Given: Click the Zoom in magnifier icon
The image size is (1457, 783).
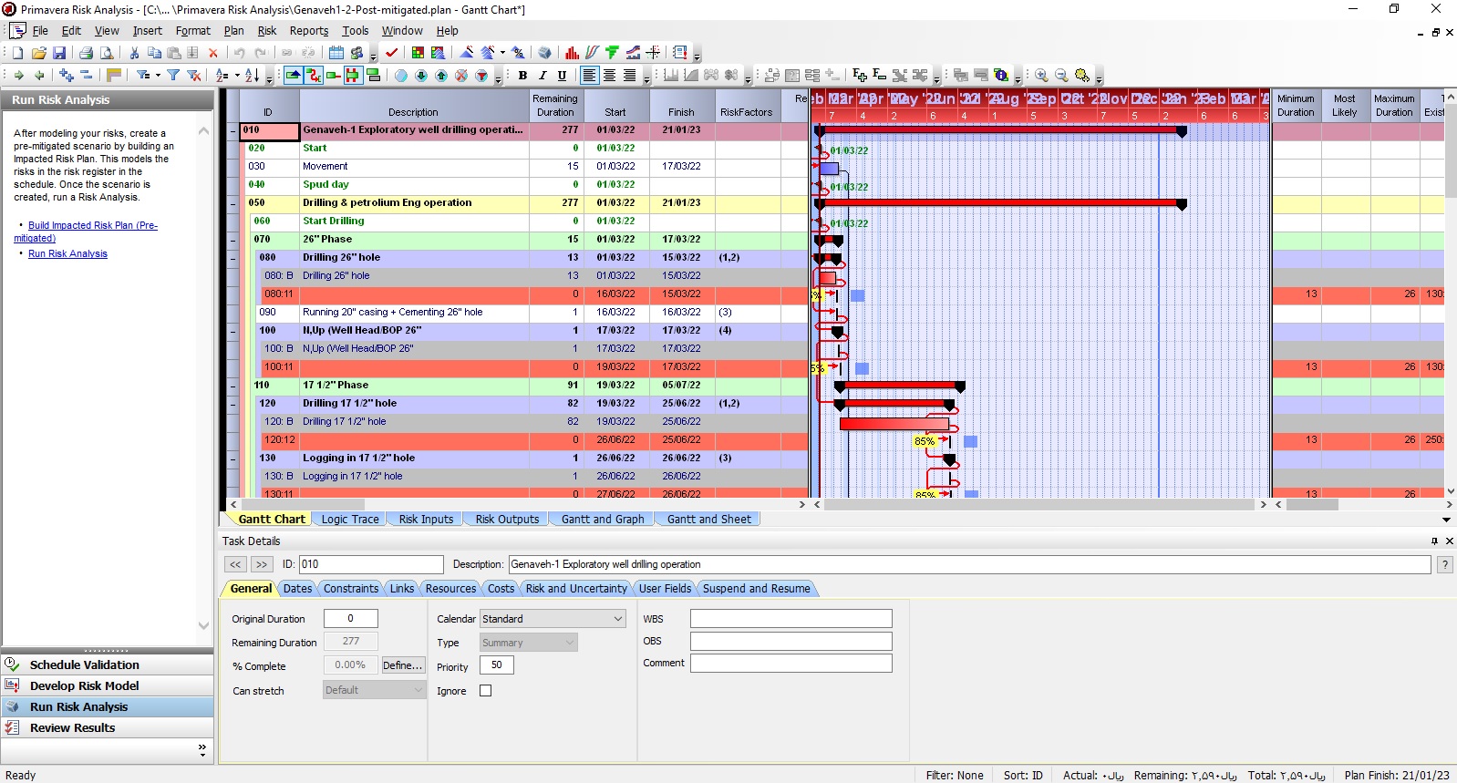Looking at the screenshot, I should click(x=1041, y=75).
